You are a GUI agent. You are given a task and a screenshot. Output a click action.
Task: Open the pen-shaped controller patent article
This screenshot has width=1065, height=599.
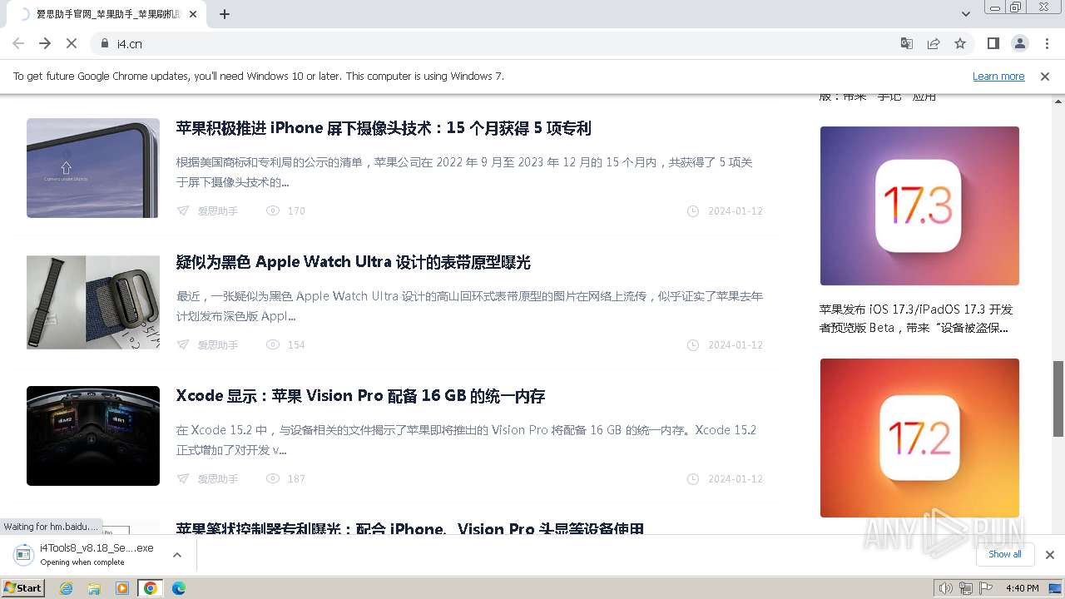pos(410,528)
